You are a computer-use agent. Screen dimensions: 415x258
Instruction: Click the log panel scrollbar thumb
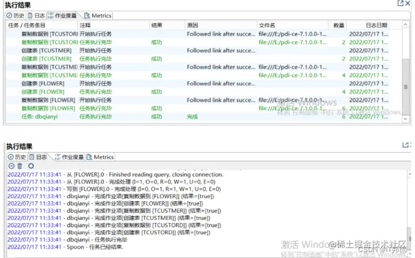(x=410, y=239)
